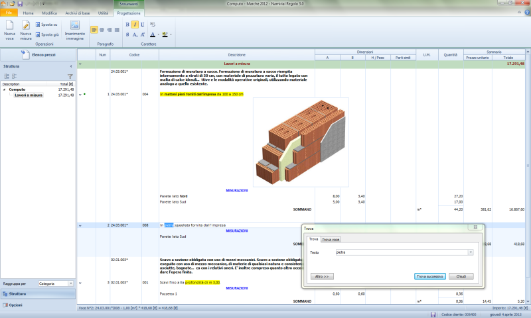
Task: Click Sposta giù in ribbon
Action: tap(46, 34)
